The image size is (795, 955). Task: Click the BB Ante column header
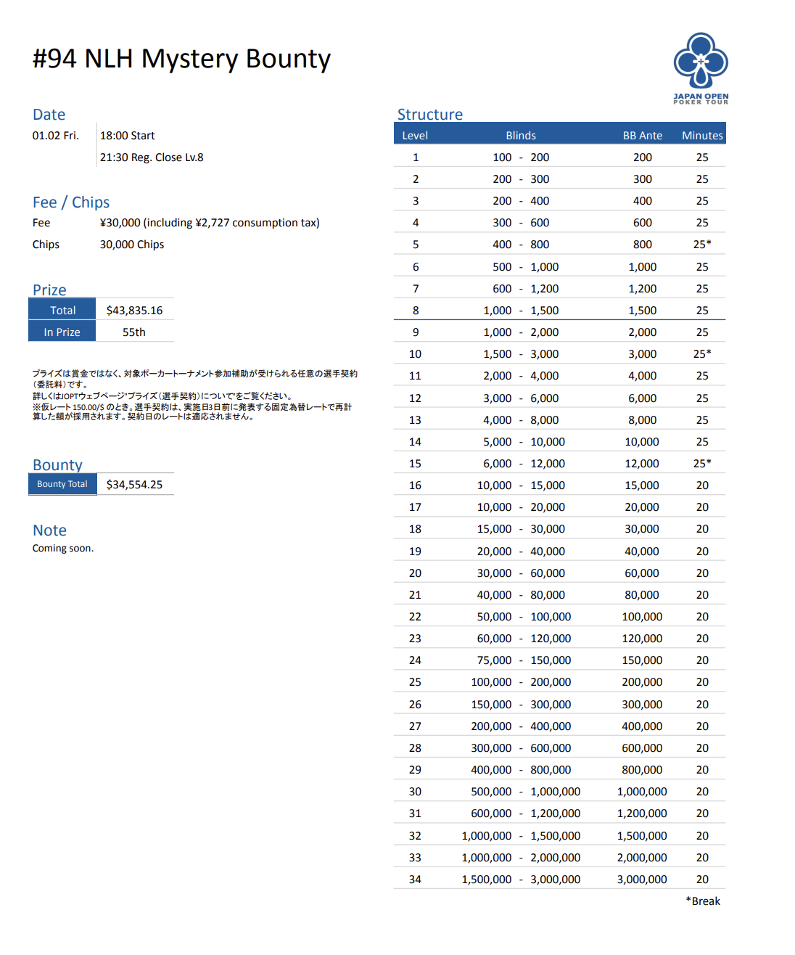pyautogui.click(x=642, y=136)
